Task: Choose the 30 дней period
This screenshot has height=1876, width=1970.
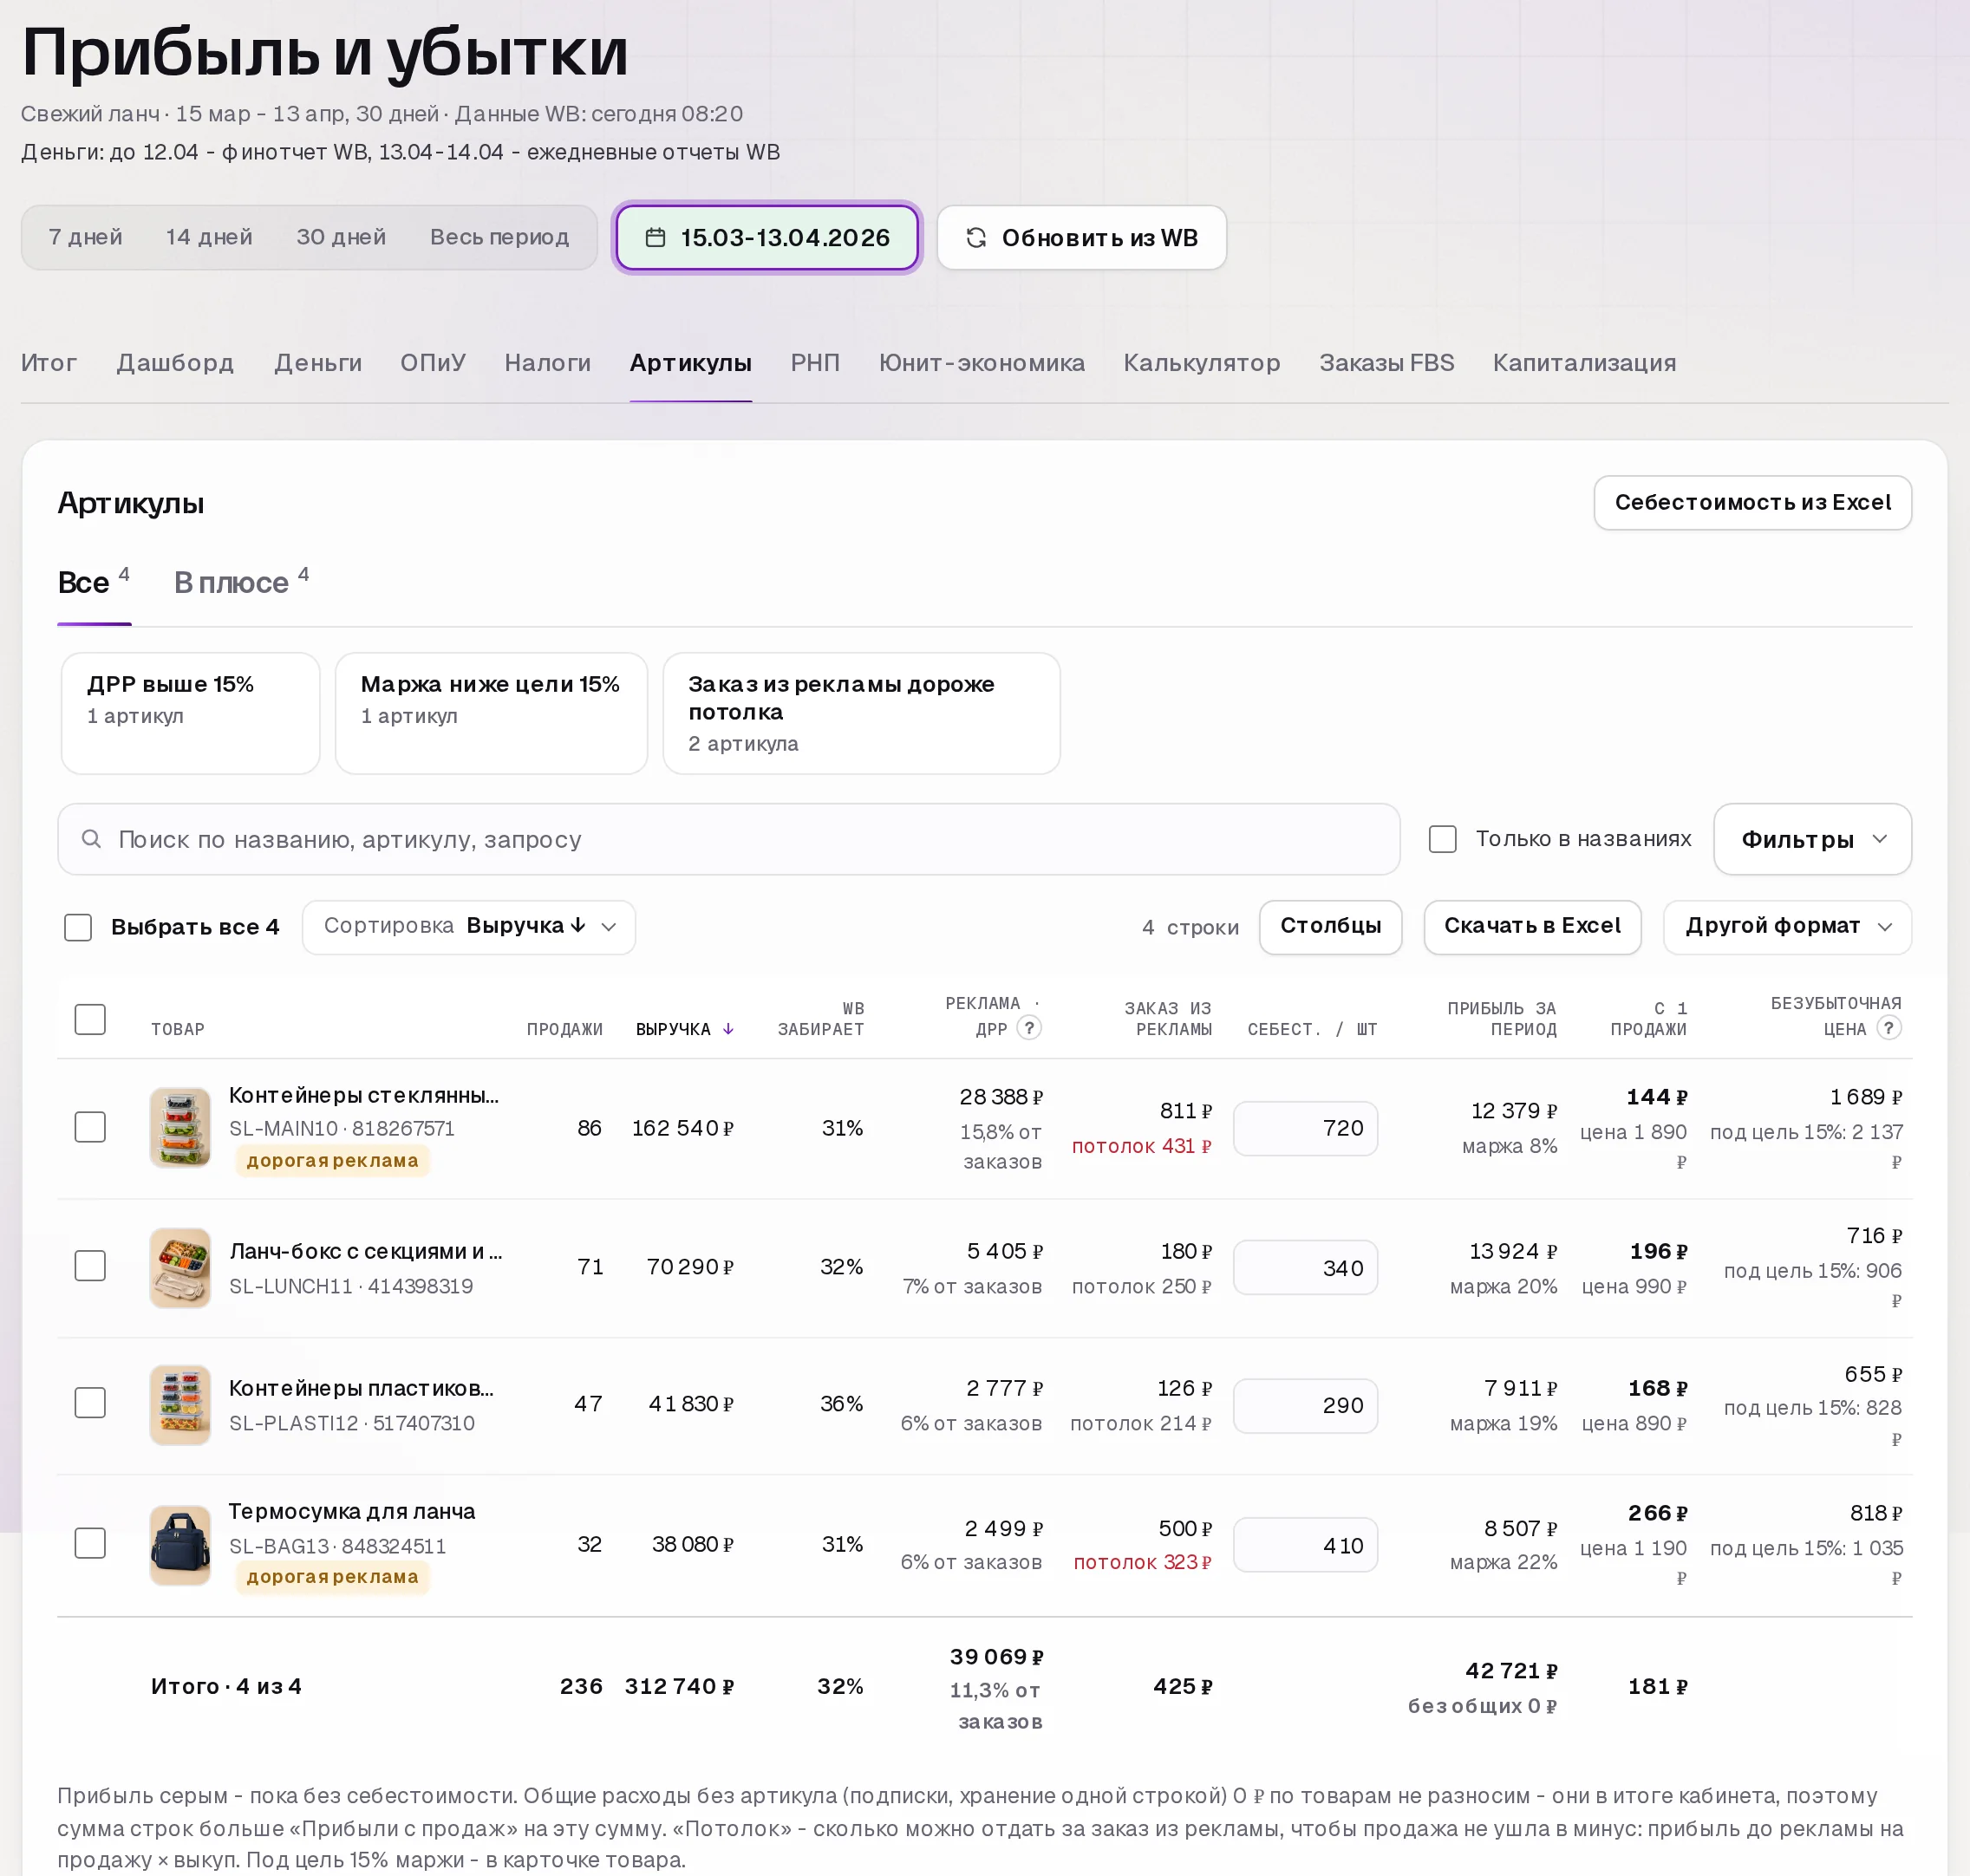Action: click(341, 238)
